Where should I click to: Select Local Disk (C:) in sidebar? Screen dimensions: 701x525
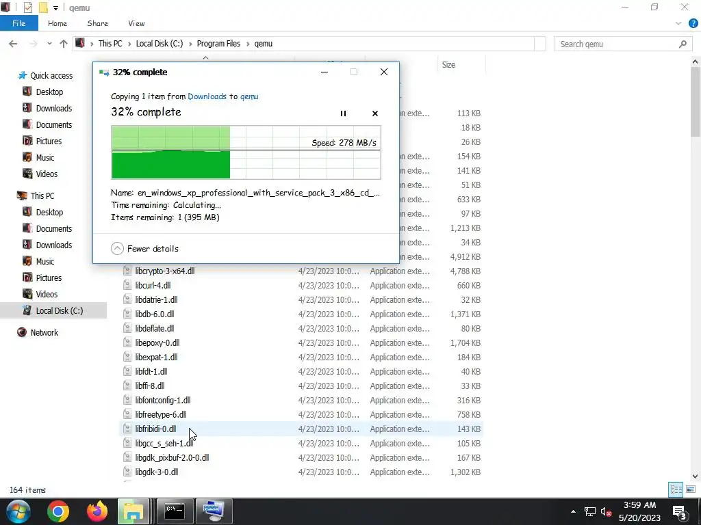[x=53, y=311]
